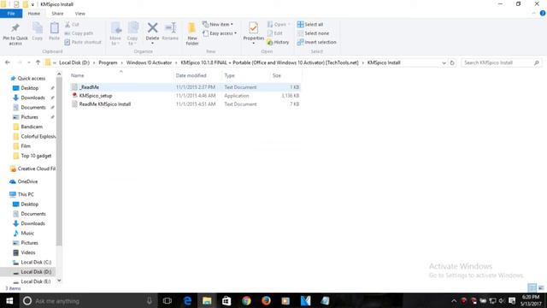Open This PC in navigation pane
Screen dimensions: 547x308
click(26, 194)
